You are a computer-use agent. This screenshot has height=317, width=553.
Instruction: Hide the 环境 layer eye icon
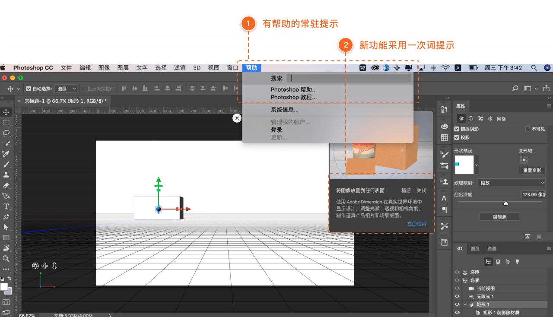(457, 273)
